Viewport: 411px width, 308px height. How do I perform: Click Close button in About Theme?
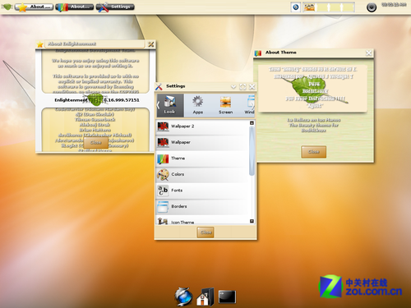(x=314, y=152)
